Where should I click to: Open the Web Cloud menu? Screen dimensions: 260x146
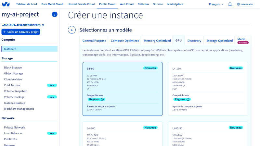[126, 4]
